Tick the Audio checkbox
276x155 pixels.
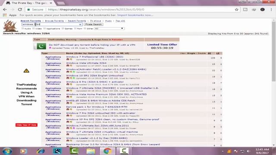coord(23,28)
